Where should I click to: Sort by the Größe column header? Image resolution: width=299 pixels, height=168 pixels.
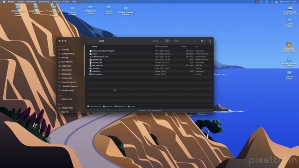click(x=184, y=47)
